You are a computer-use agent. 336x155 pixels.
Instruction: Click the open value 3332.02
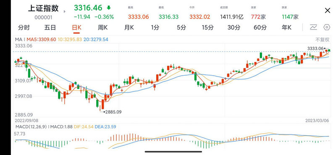[200, 17]
